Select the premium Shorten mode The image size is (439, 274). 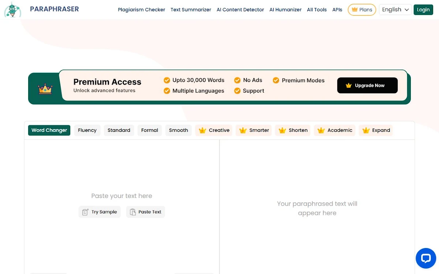pyautogui.click(x=293, y=130)
